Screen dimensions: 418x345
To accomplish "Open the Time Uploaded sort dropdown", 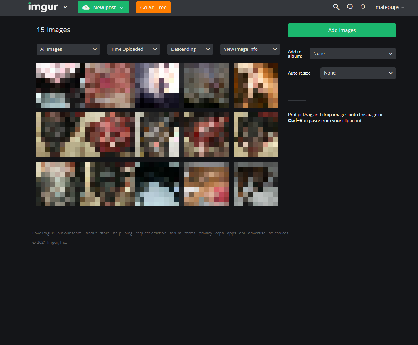I will [x=134, y=49].
